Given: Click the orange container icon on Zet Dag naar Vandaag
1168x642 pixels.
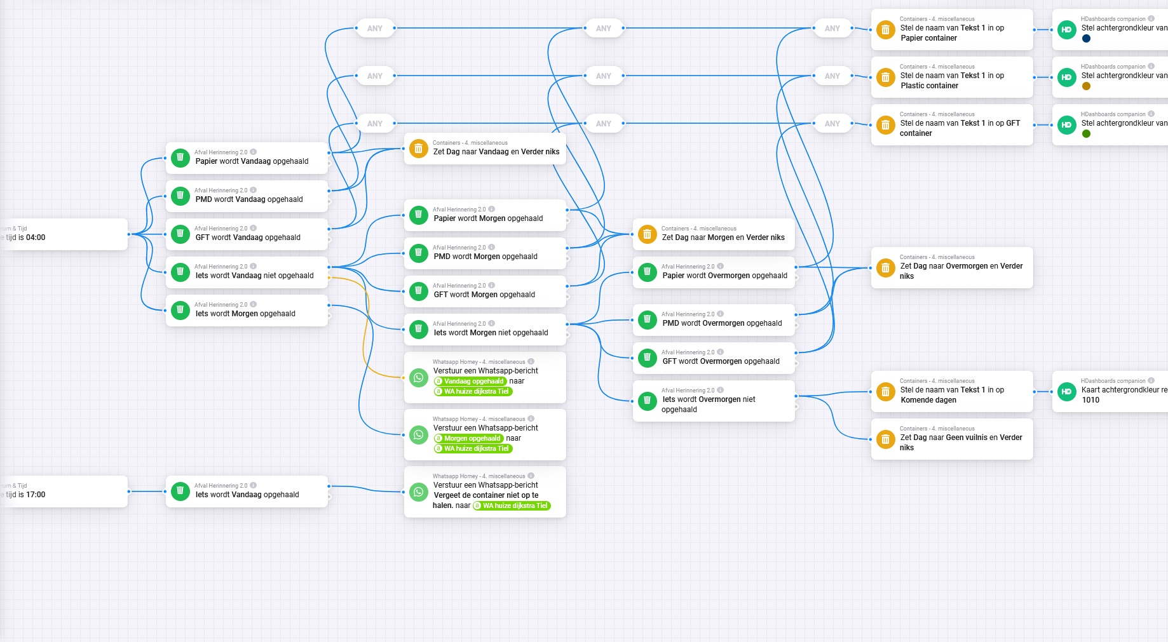Looking at the screenshot, I should [418, 149].
